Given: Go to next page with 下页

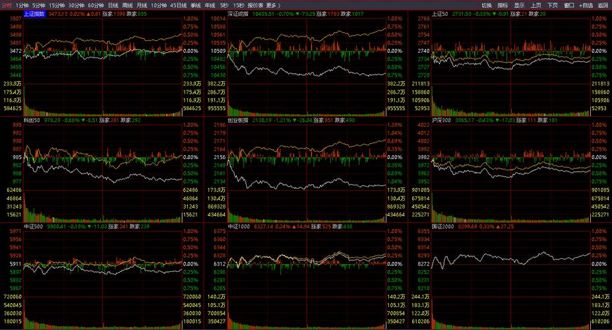Looking at the screenshot, I should click(553, 5).
